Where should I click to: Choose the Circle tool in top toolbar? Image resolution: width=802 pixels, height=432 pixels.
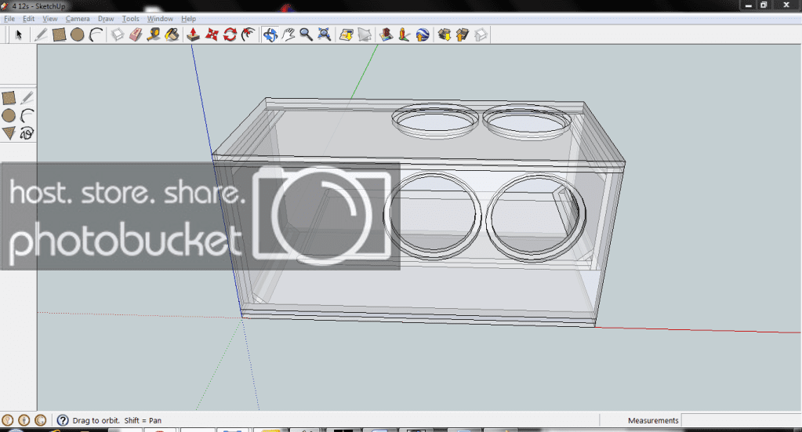(78, 34)
